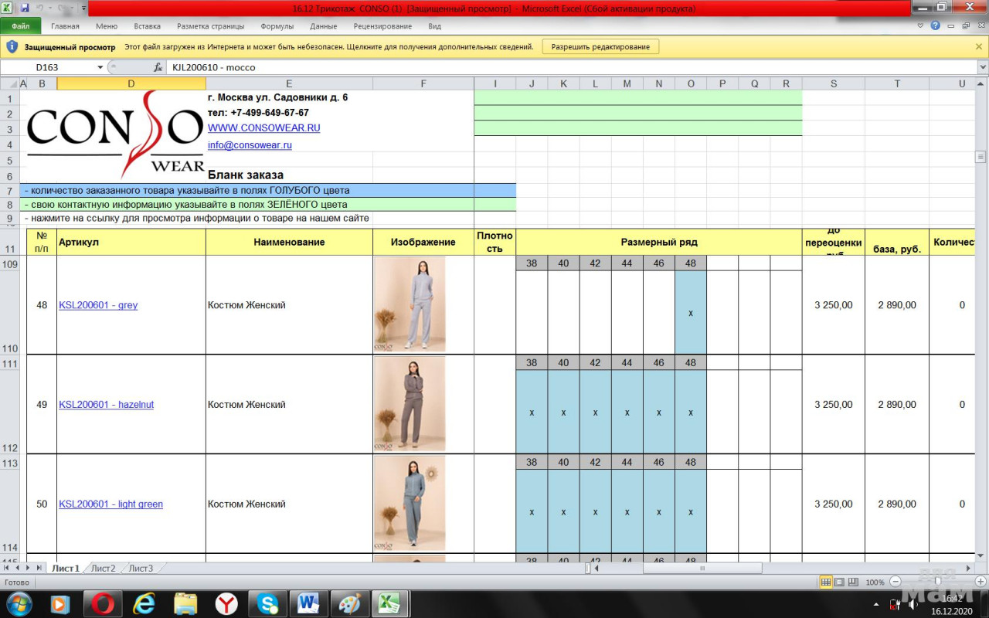This screenshot has height=618, width=989.
Task: Click the KSL200601 - grey costume thumbnail
Action: [410, 304]
